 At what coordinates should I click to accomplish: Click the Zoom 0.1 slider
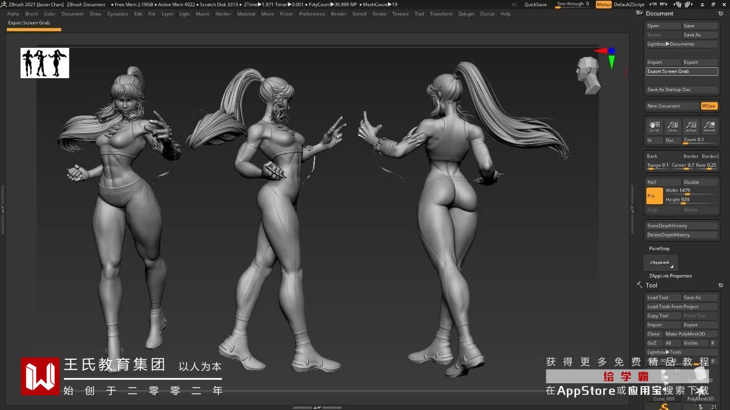(x=700, y=140)
